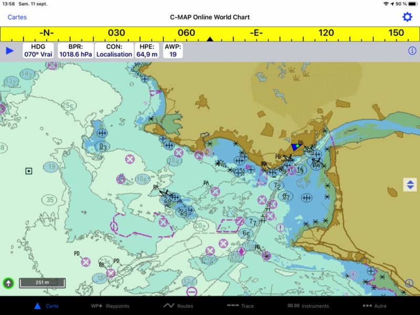Screen dimensions: 420x315
Task: Tap the green north-up compass icon
Action: pyautogui.click(x=8, y=283)
